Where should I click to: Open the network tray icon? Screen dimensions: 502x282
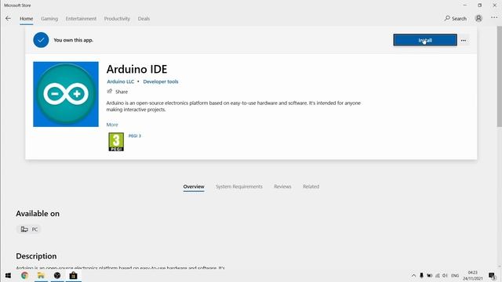pyautogui.click(x=438, y=276)
